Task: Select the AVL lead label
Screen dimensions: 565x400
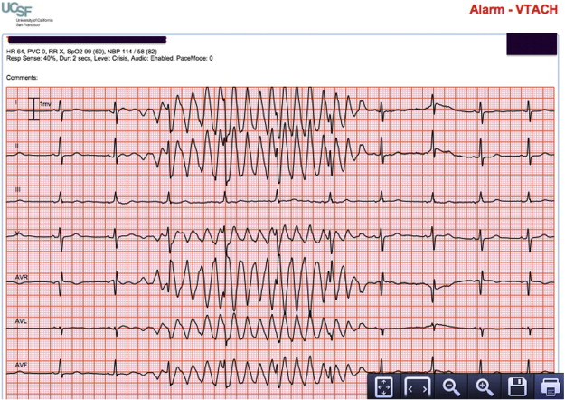Action: pyautogui.click(x=21, y=321)
